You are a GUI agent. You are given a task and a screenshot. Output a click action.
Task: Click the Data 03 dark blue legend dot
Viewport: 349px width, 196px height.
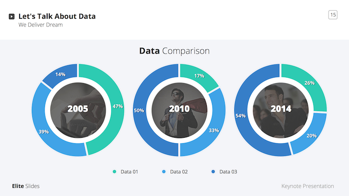coord(213,172)
